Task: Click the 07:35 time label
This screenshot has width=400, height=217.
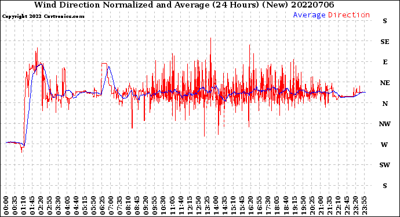Action: point(119,205)
